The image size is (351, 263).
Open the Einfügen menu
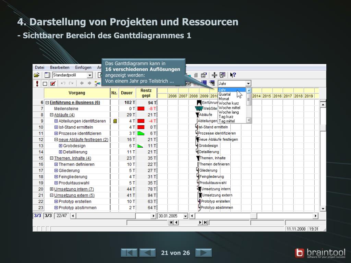coord(83,67)
